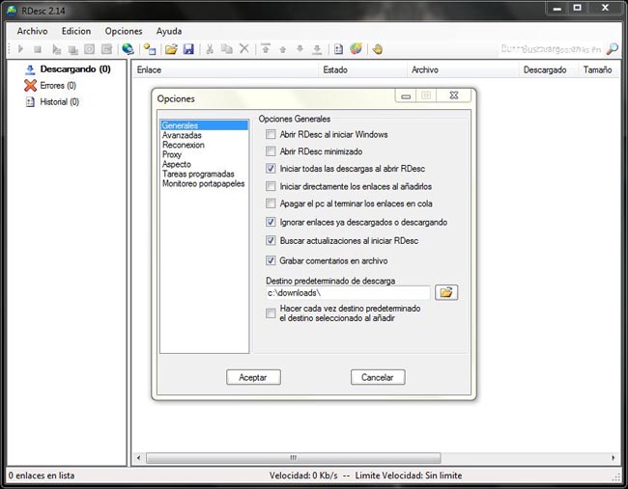Click the Cancelar button

point(378,377)
